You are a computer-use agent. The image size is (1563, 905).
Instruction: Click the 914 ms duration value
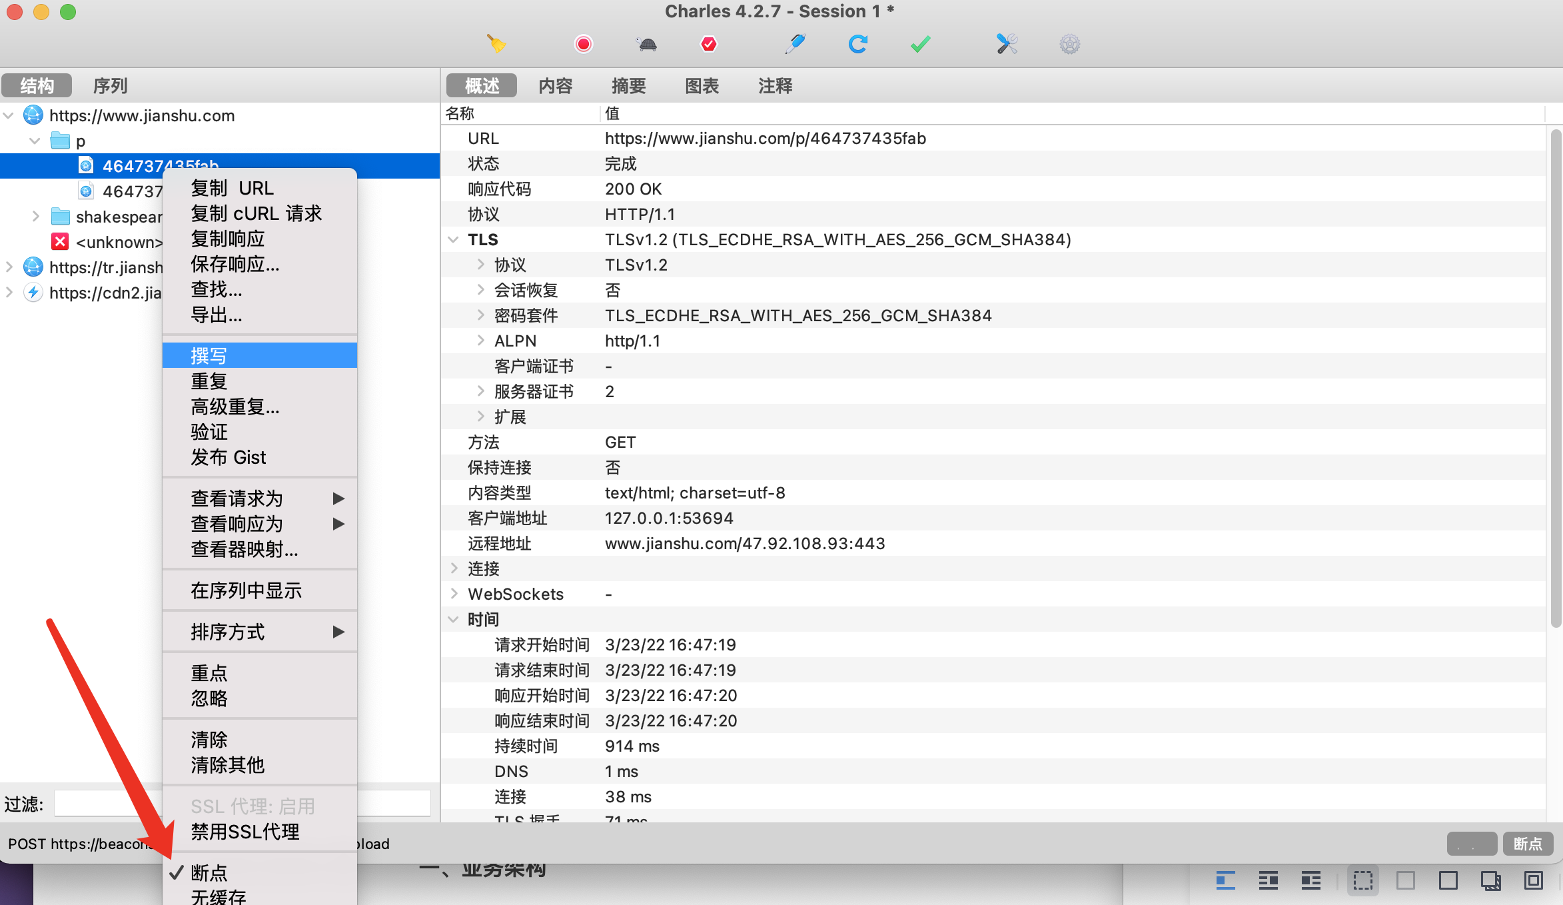(632, 746)
